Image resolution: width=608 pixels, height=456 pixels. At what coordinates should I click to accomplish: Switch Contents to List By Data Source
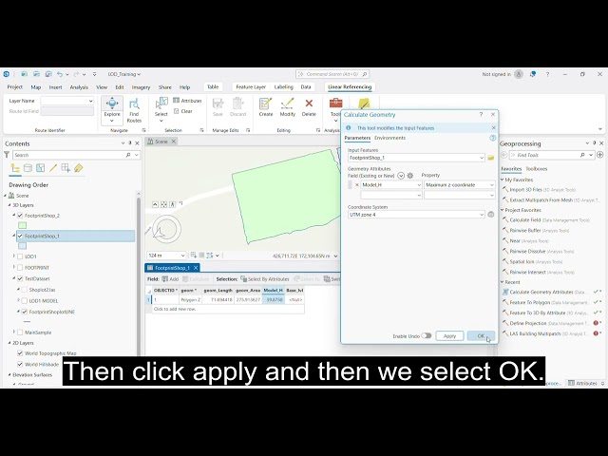(x=28, y=168)
